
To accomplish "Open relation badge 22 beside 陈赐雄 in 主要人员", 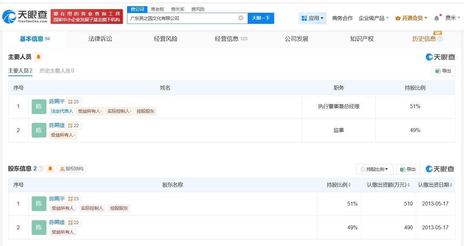I will 74,125.
